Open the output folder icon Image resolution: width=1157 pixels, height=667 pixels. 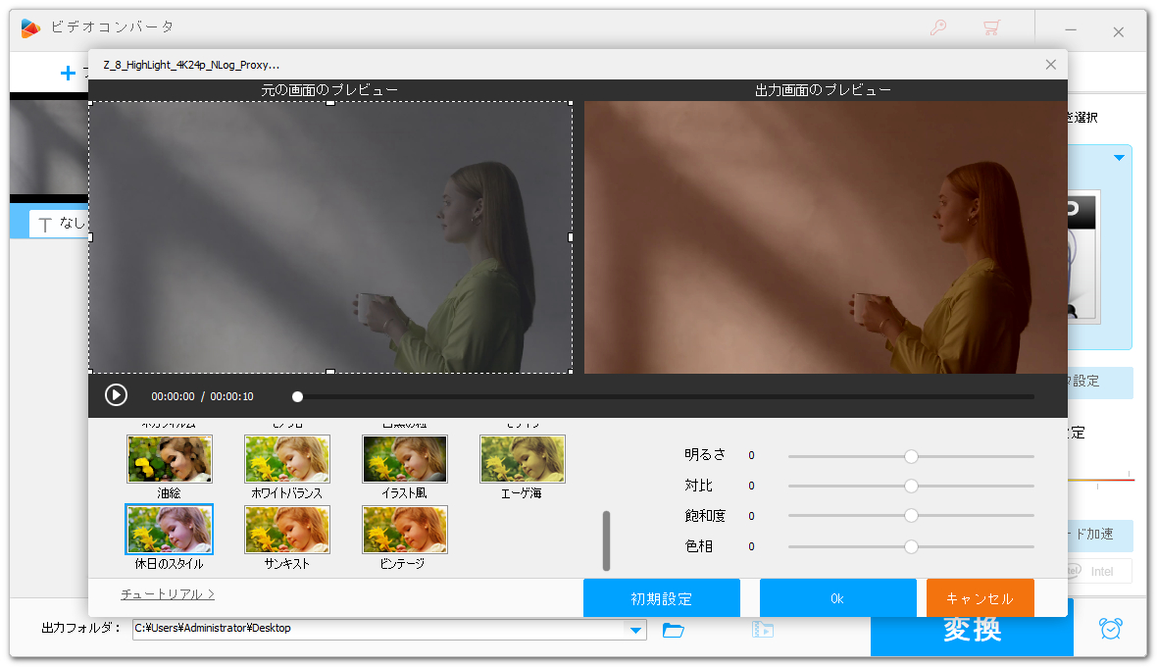pos(673,629)
